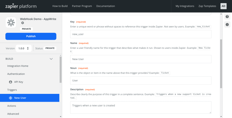Click the integration app logo thumbnail
Image resolution: width=232 pixels, height=118 pixels.
coord(11,23)
